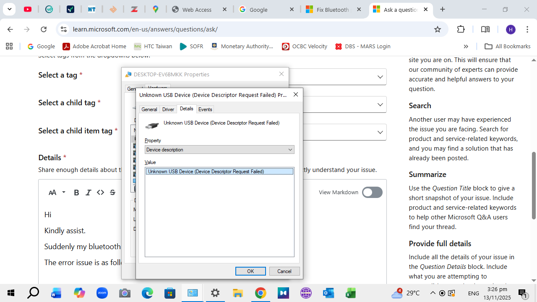The height and width of the screenshot is (302, 537).
Task: Open the Chrome extensions menu
Action: click(461, 29)
